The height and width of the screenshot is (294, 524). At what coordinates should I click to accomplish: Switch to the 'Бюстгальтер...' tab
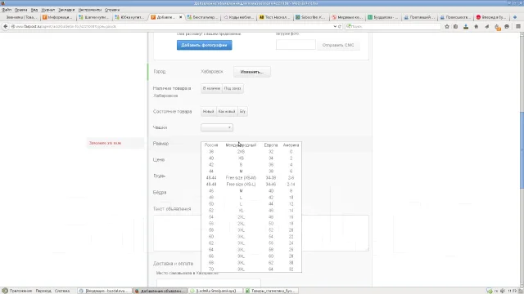(202, 17)
